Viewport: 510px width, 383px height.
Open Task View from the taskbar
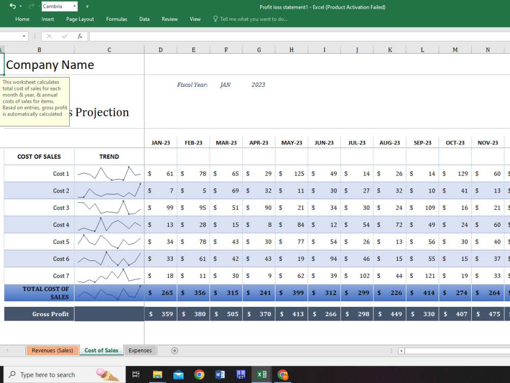pyautogui.click(x=136, y=374)
